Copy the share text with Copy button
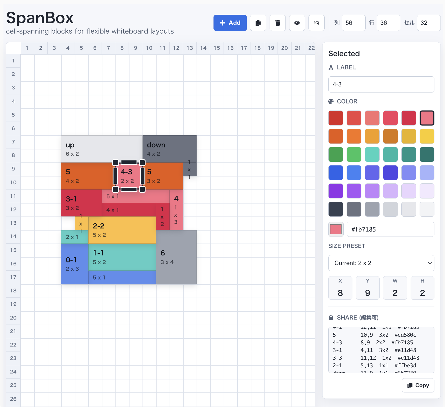This screenshot has height=407, width=445. pos(418,385)
